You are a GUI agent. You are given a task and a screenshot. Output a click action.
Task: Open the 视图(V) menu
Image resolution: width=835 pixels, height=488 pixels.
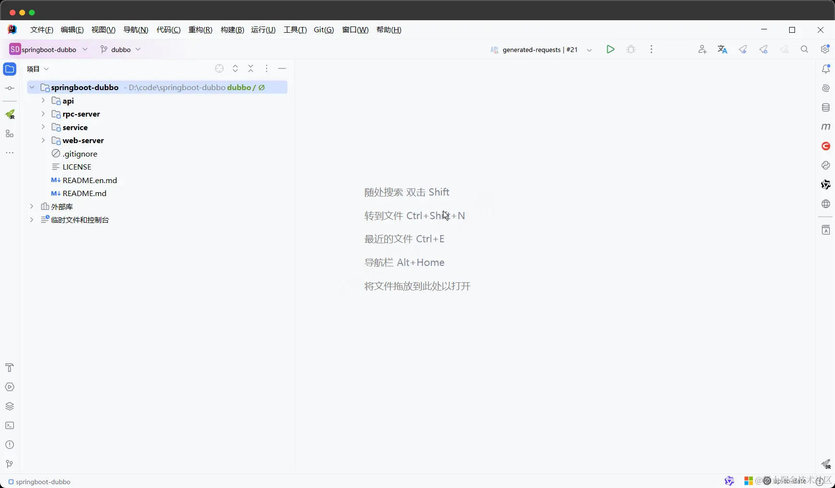[103, 30]
